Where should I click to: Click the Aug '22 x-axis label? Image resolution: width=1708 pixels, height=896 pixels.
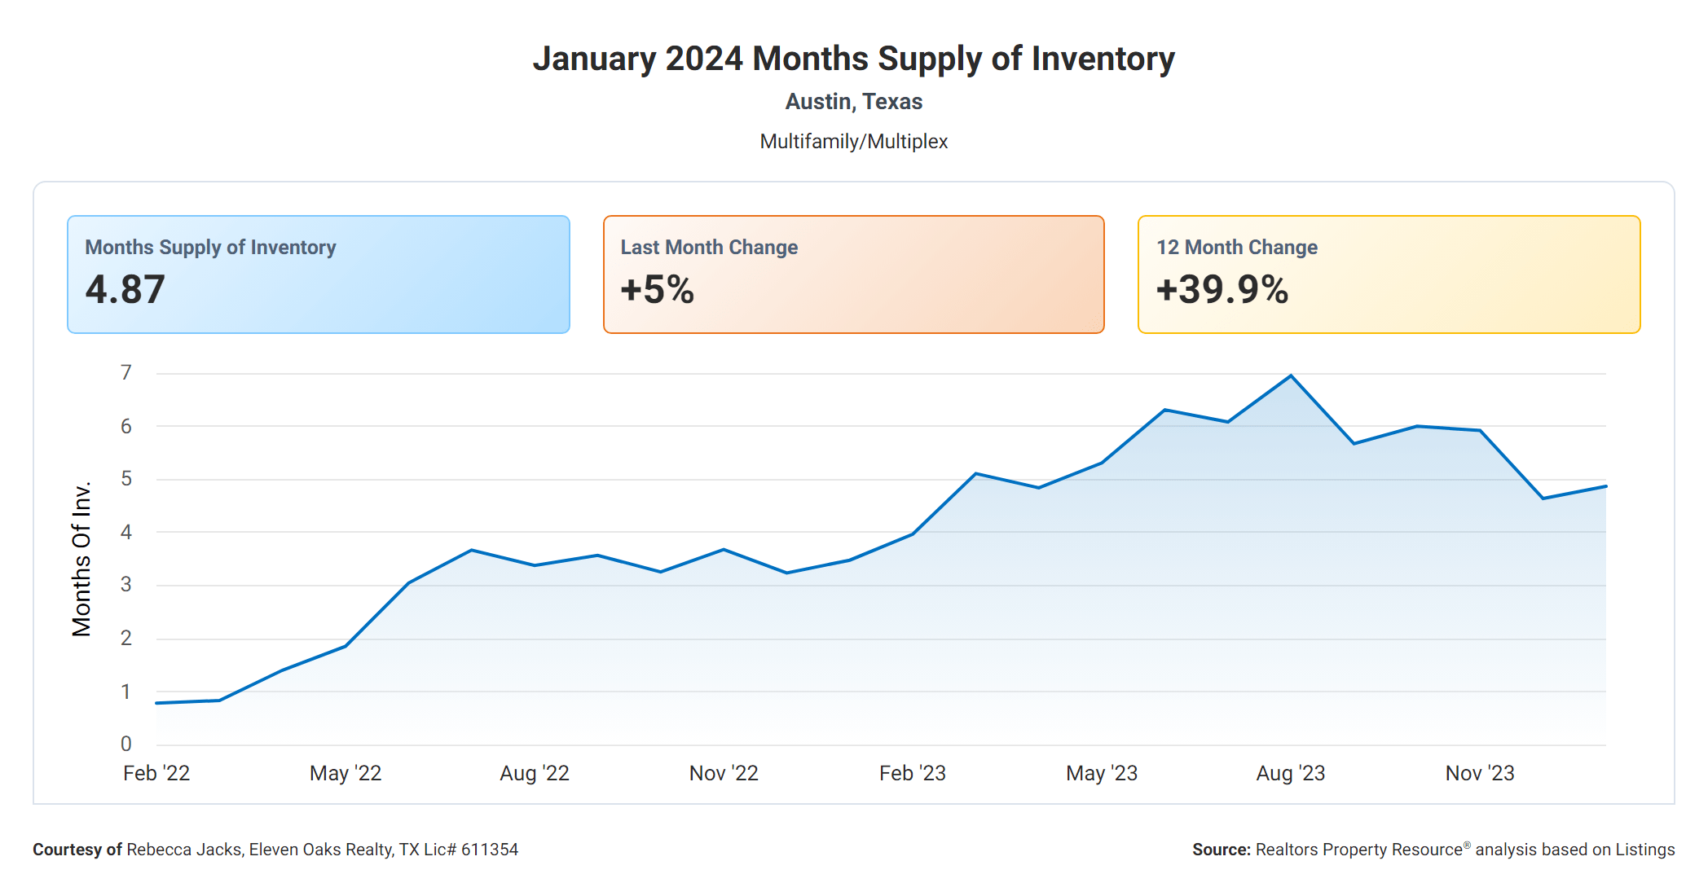click(535, 773)
